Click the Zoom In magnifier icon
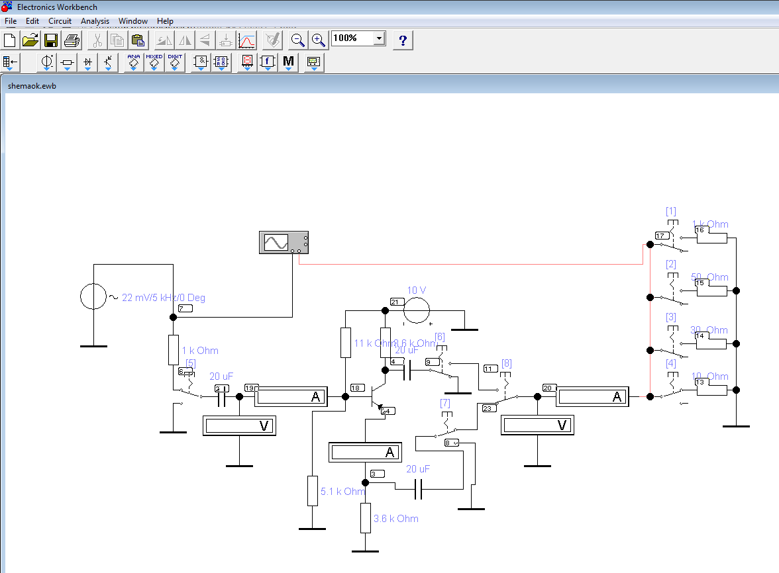This screenshot has width=779, height=573. 319,40
